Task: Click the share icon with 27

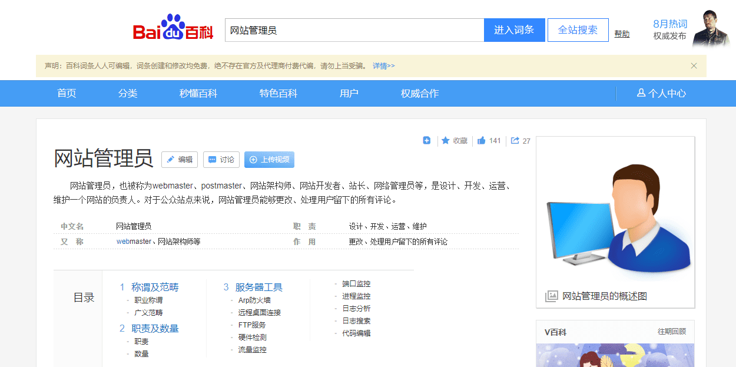Action: (x=515, y=140)
